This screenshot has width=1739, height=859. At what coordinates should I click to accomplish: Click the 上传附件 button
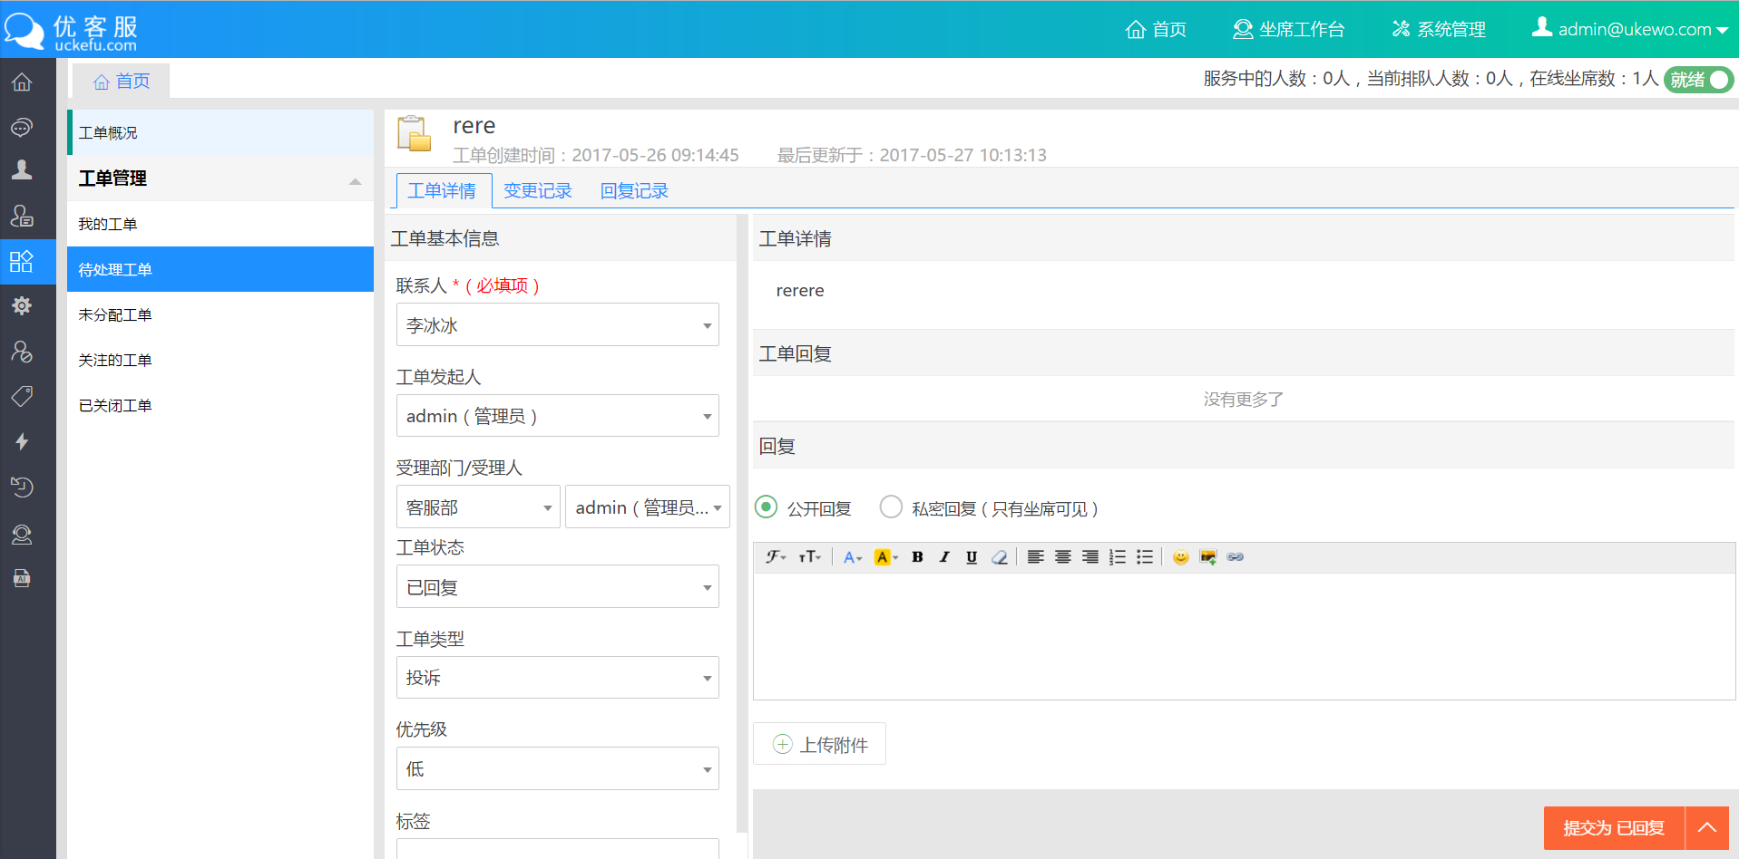(x=819, y=745)
